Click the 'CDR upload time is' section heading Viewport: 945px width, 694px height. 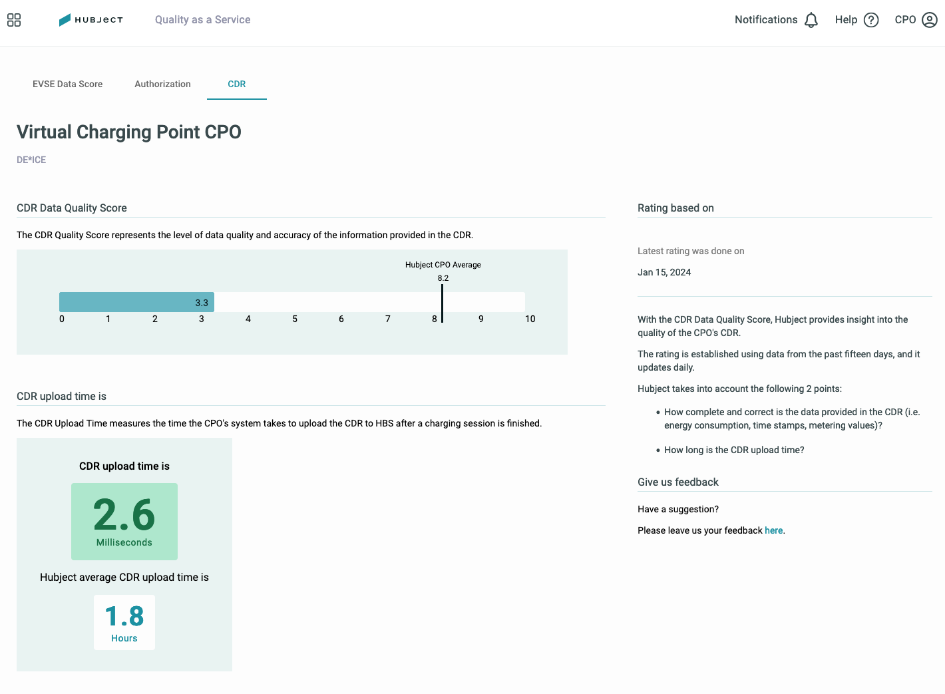point(61,396)
